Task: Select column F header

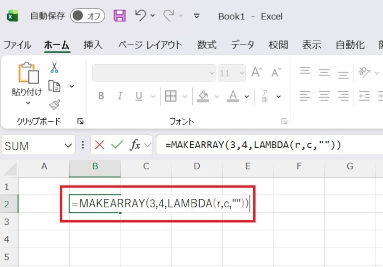Action: [x=299, y=168]
